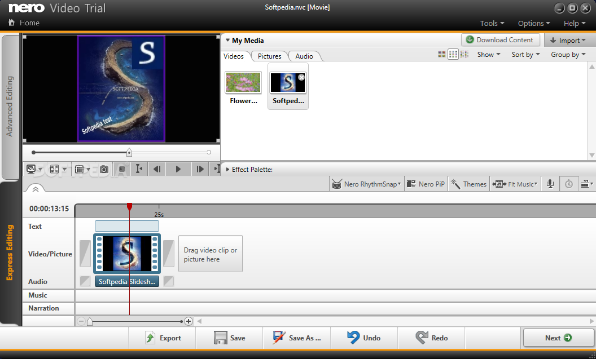Screen dimensions: 596x359
Task: Click the chapter marker icon
Action: [122, 169]
